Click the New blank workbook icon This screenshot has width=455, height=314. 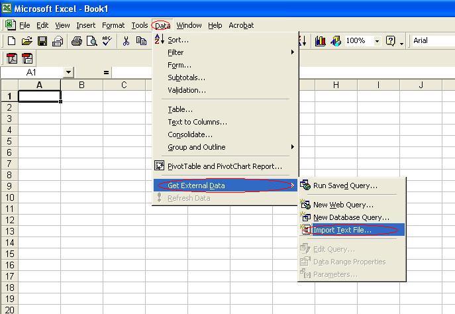coord(12,41)
